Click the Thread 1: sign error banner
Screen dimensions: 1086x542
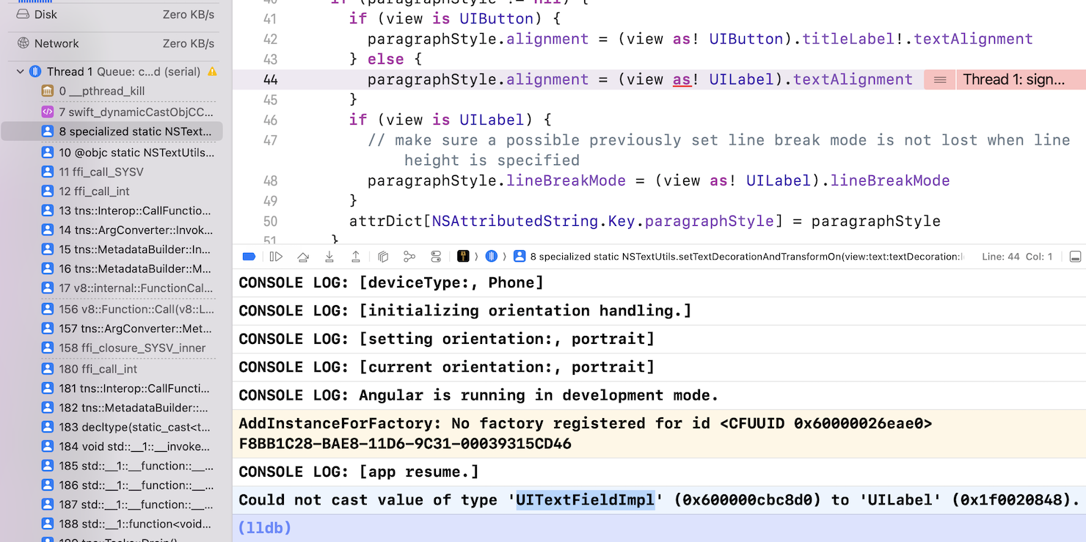click(x=1020, y=79)
